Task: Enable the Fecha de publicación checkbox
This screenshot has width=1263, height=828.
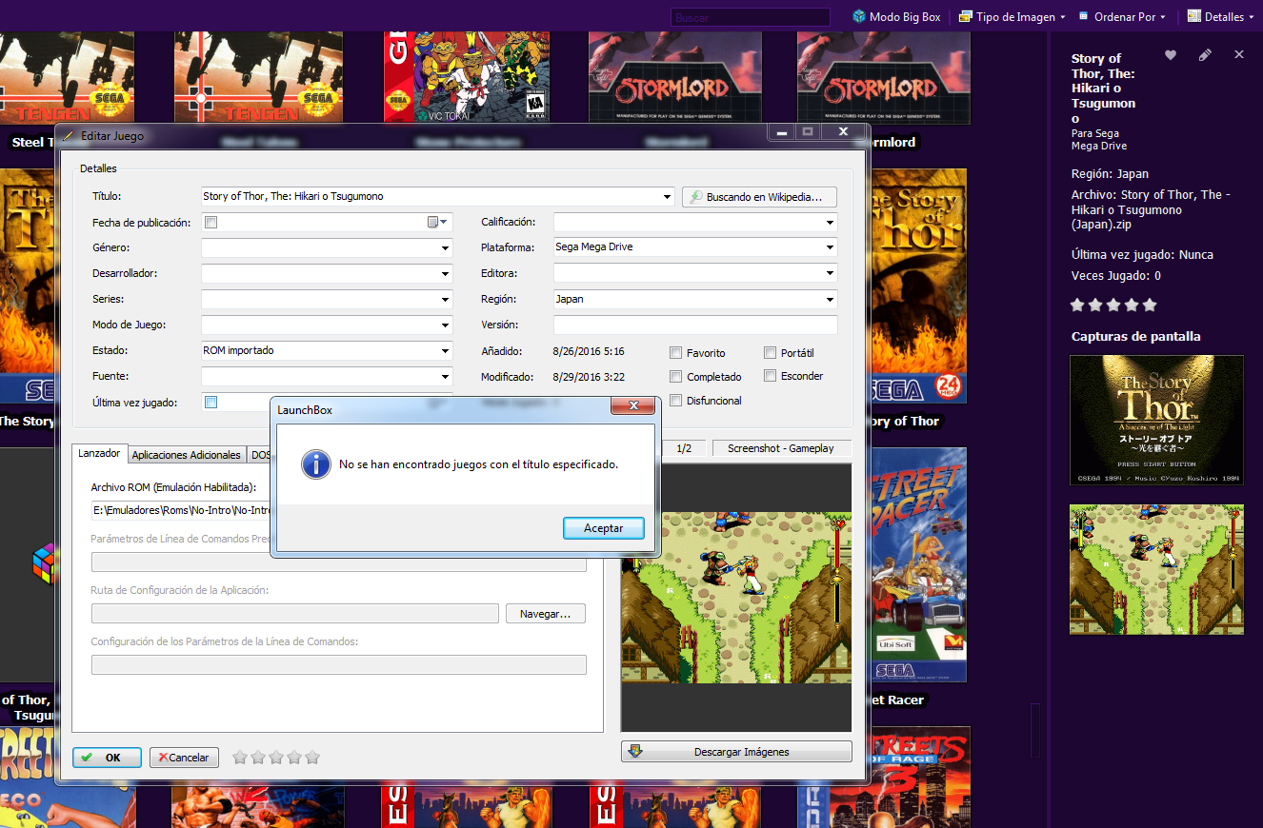Action: (211, 223)
